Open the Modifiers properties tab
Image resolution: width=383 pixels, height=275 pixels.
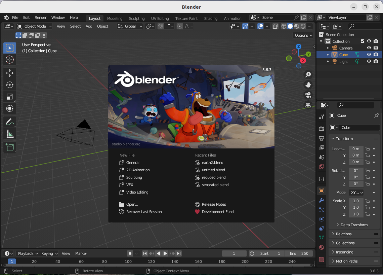[322, 200]
